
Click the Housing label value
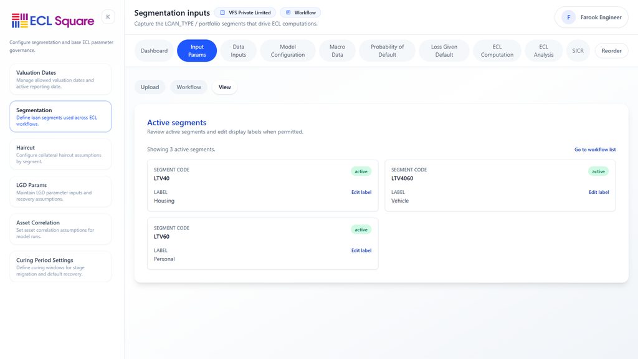coord(164,201)
